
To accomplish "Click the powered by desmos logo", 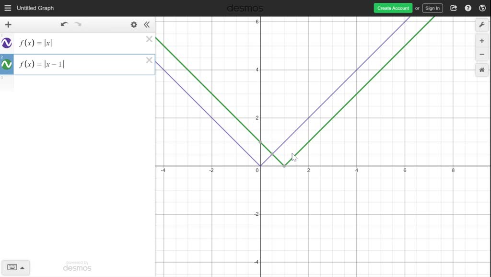I will 77,266.
